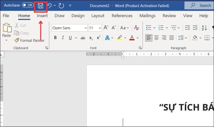Click the Search box
214x127 pixels.
coord(199,5)
